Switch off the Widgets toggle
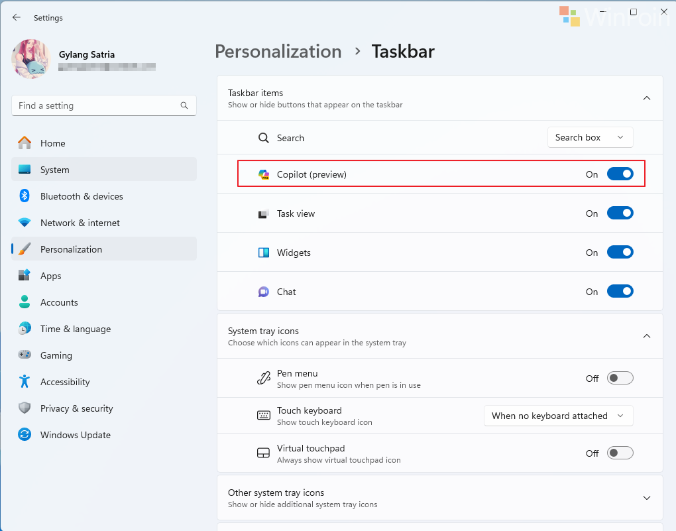The image size is (676, 531). 620,253
